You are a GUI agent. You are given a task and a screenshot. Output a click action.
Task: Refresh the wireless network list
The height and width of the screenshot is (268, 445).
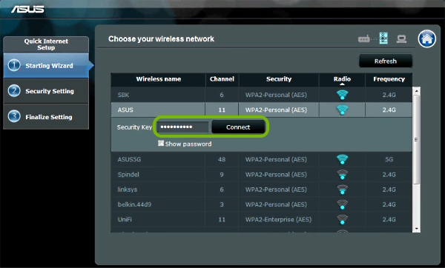coord(386,61)
